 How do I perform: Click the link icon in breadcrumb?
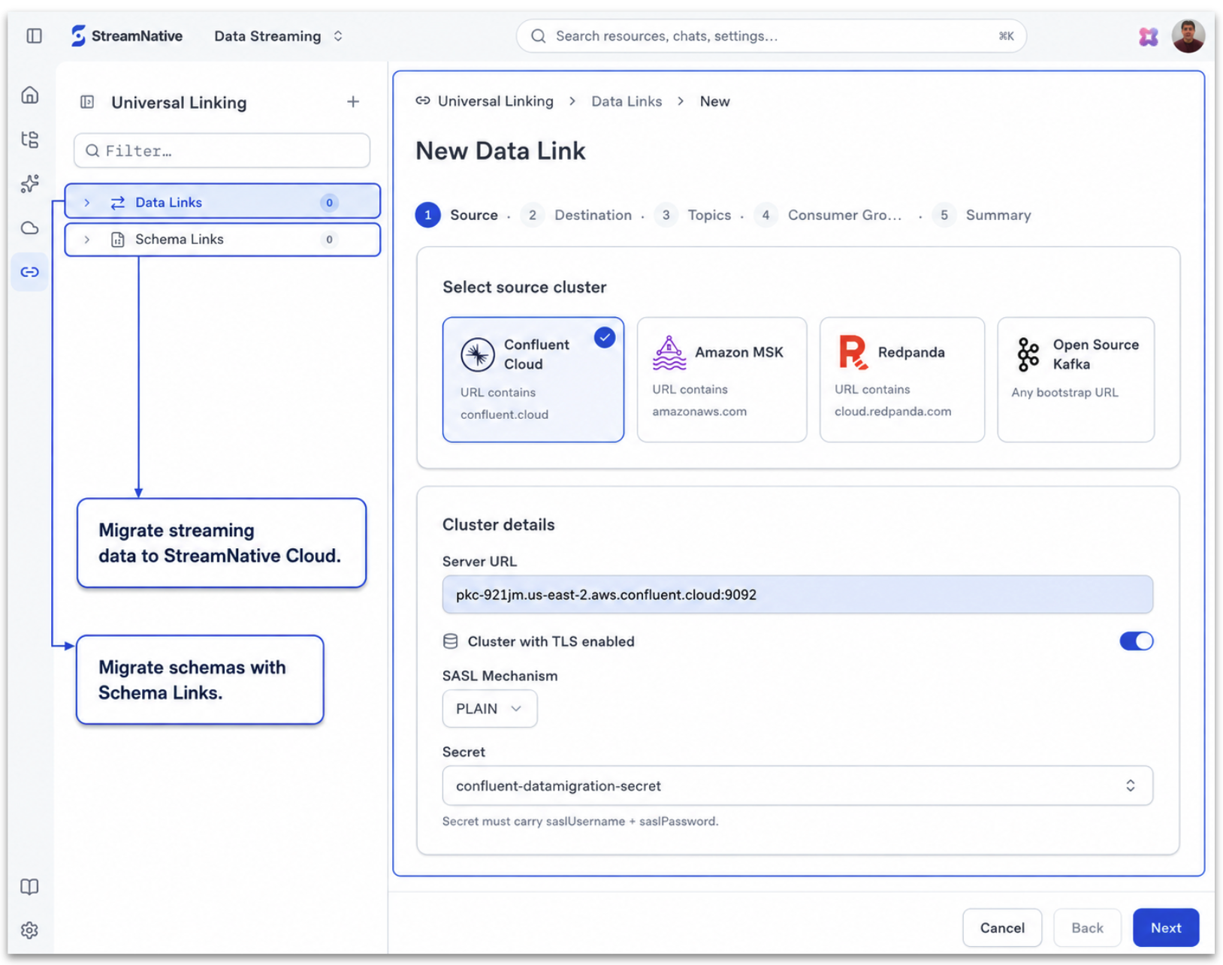pos(423,101)
